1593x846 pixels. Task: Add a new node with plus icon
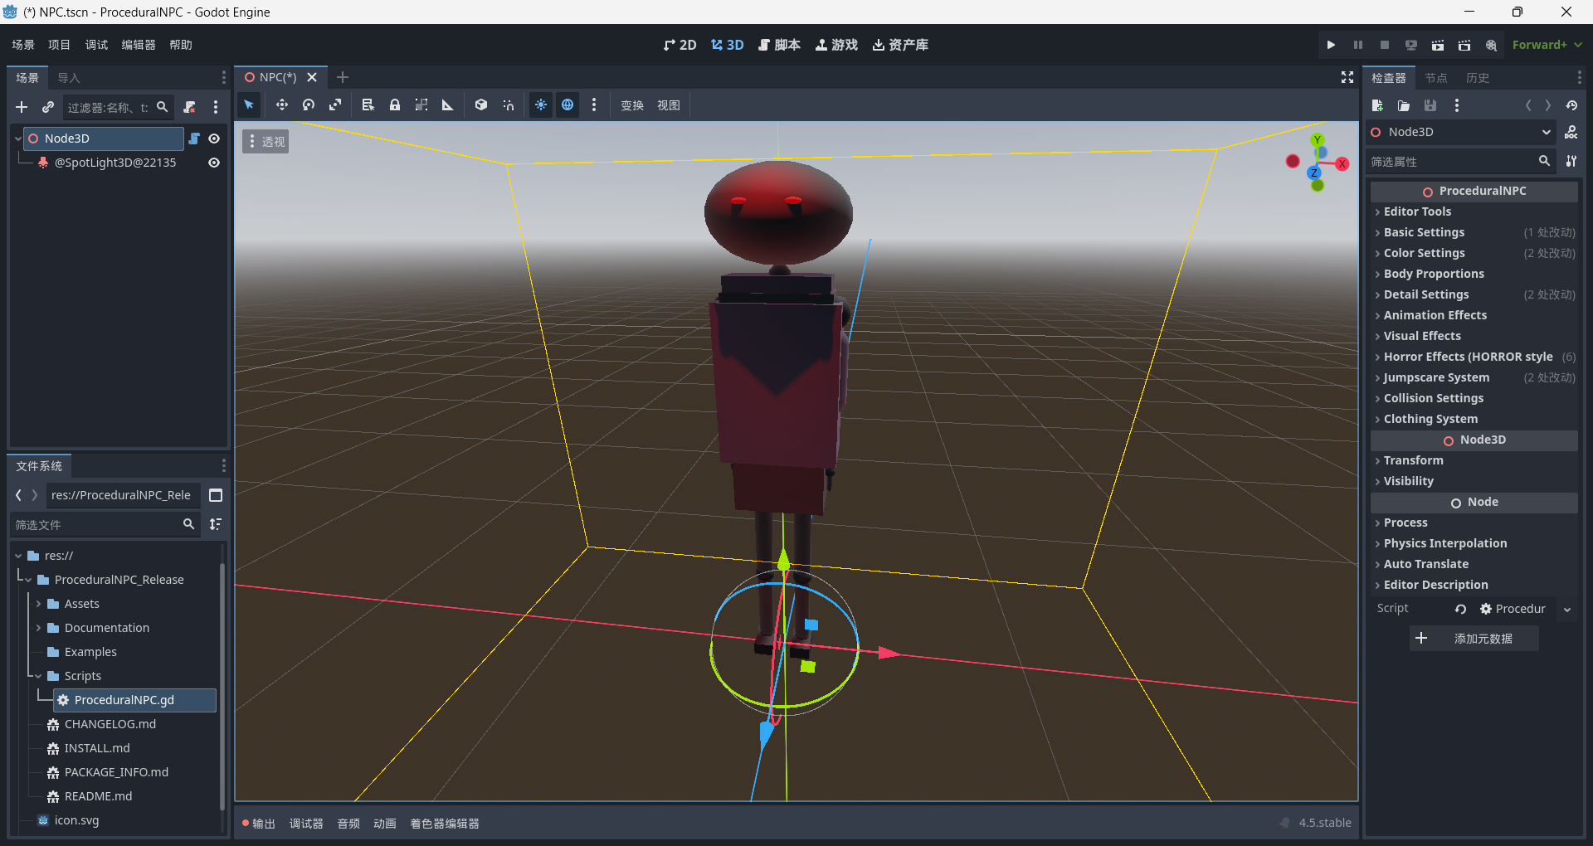[22, 107]
